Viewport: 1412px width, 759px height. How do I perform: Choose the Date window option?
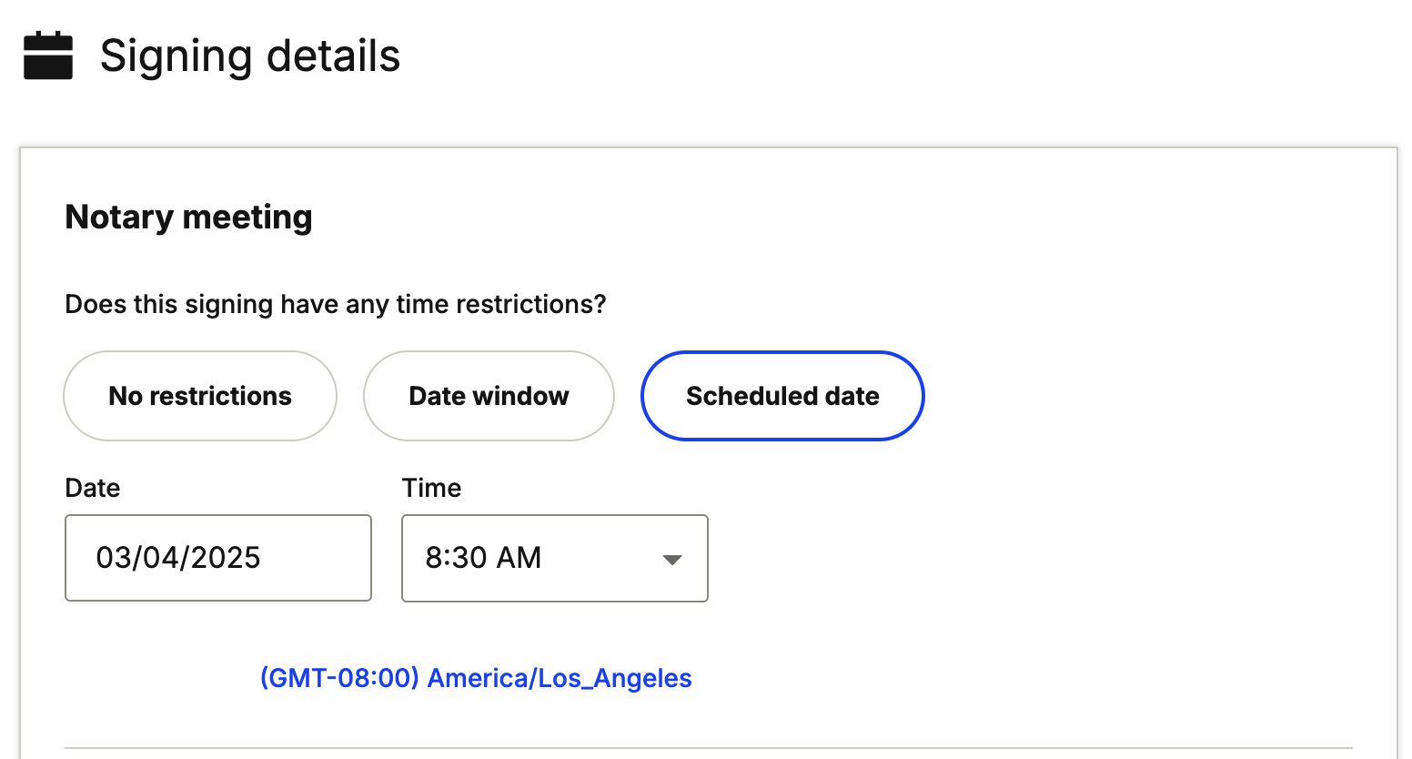pyautogui.click(x=489, y=396)
